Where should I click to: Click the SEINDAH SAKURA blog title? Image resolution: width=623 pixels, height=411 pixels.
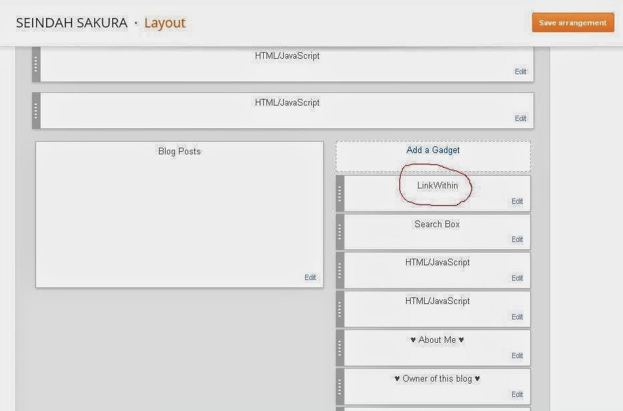tap(71, 23)
